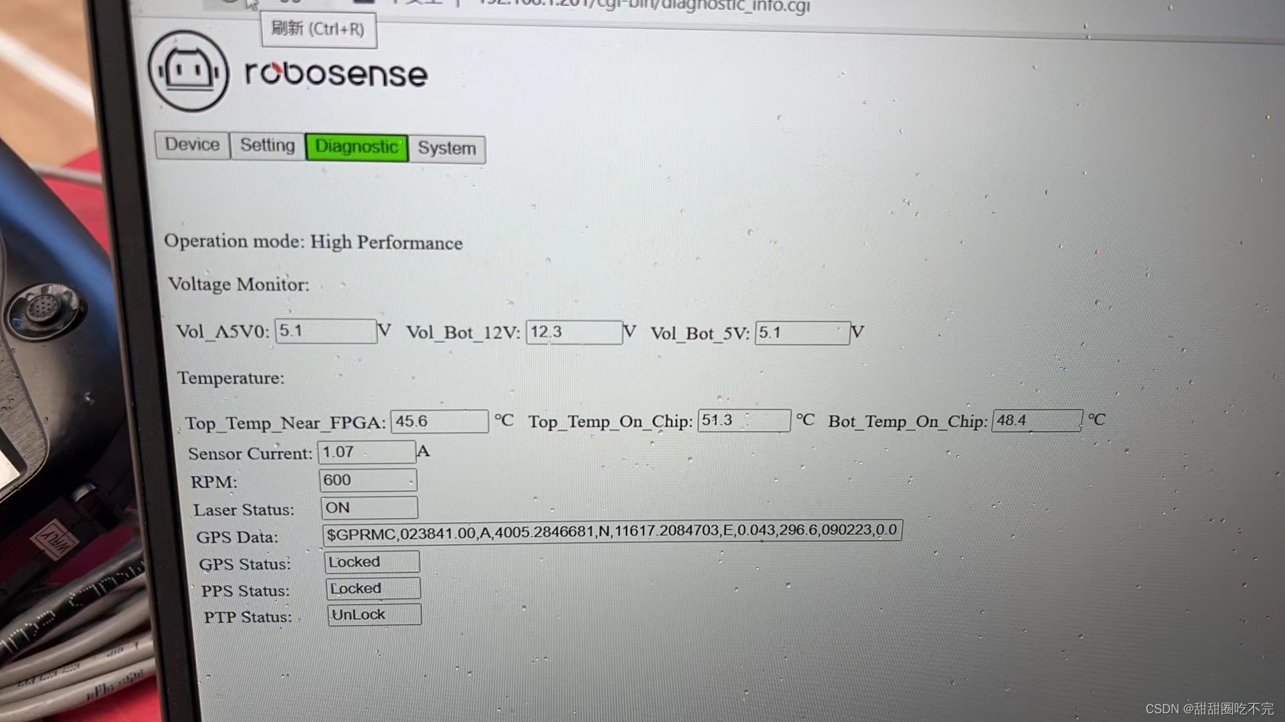Screen dimensions: 1285x722
Task: Click the Device tab button
Action: point(191,146)
